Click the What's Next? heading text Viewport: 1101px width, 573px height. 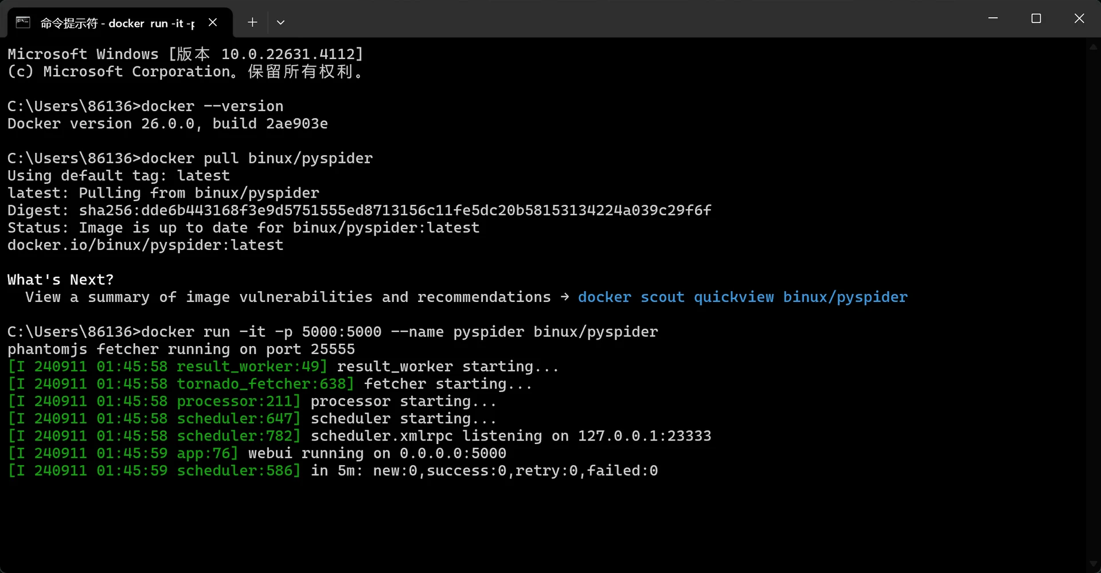[60, 280]
